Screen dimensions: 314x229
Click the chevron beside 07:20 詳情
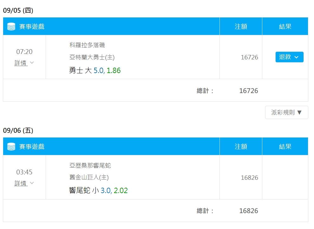pyautogui.click(x=32, y=63)
